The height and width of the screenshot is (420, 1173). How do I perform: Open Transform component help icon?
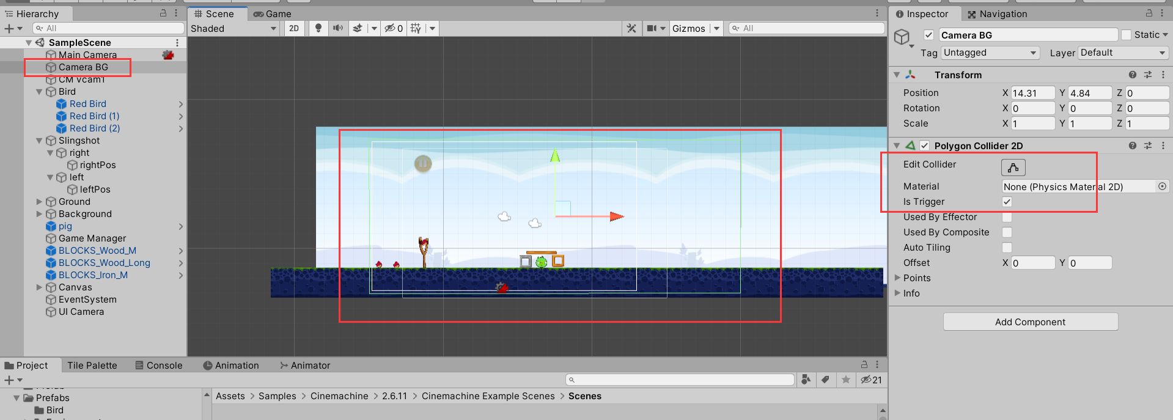coord(1133,75)
